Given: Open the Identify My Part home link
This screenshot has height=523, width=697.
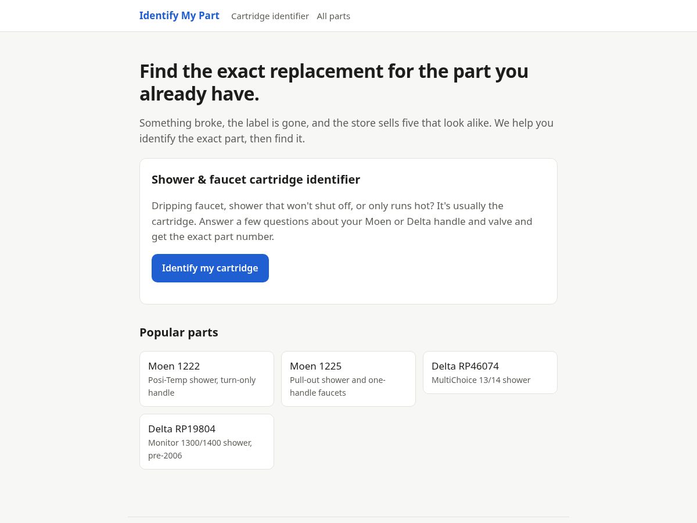Looking at the screenshot, I should [179, 16].
